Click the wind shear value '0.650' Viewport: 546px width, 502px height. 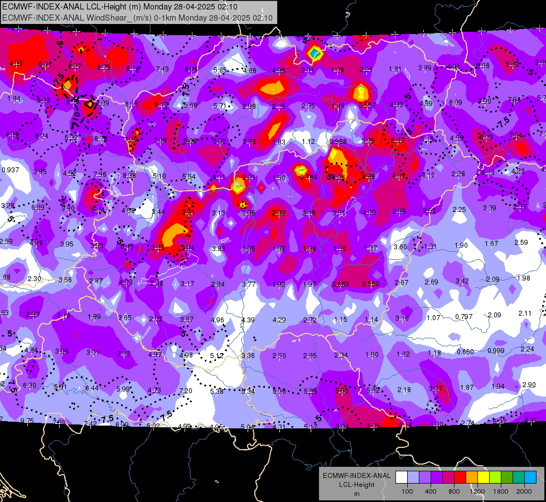point(465,352)
